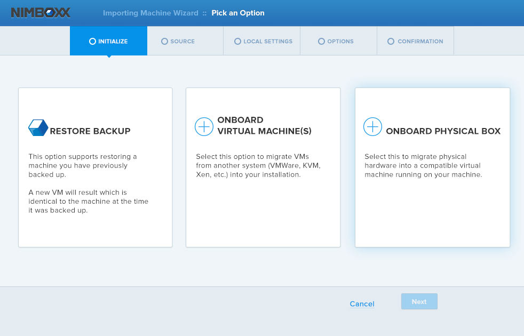Click the Nimboxx logo
The image size is (524, 336).
(x=41, y=13)
